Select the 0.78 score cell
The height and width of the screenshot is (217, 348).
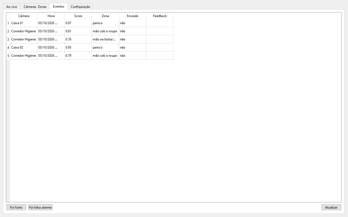pyautogui.click(x=78, y=39)
